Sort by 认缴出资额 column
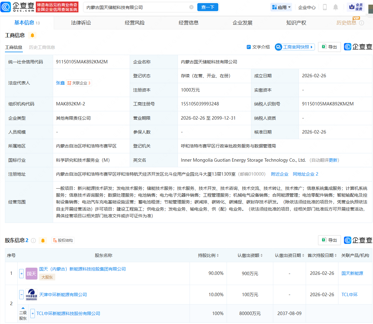The image size is (373, 324). tap(250, 255)
